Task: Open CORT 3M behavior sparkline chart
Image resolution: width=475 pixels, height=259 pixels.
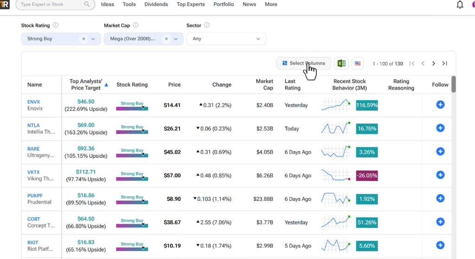Action: click(x=336, y=222)
